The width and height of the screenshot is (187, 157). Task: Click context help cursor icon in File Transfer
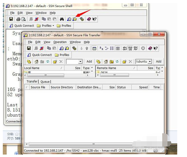pos(156,48)
